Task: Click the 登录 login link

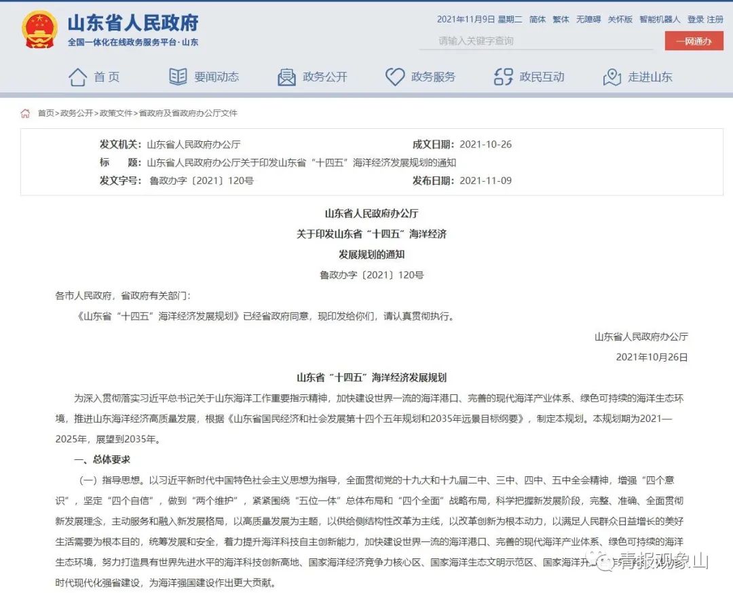Action: click(x=696, y=20)
